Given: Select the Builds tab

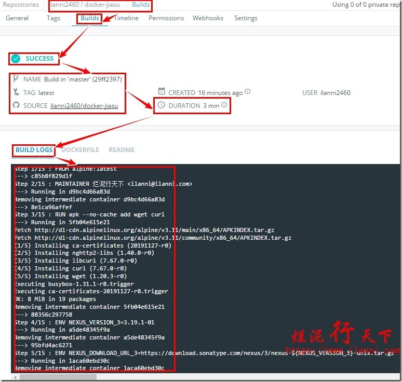Looking at the screenshot, I should point(90,18).
